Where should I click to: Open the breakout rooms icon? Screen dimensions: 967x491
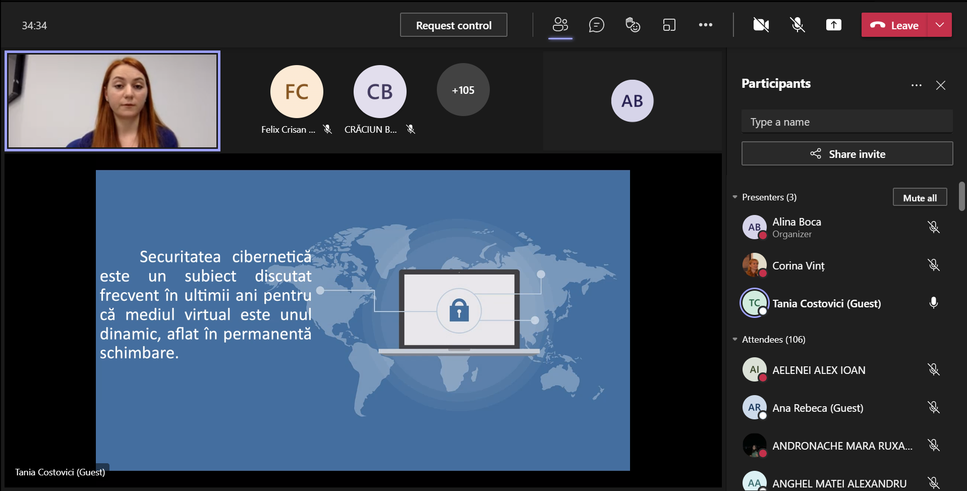669,25
